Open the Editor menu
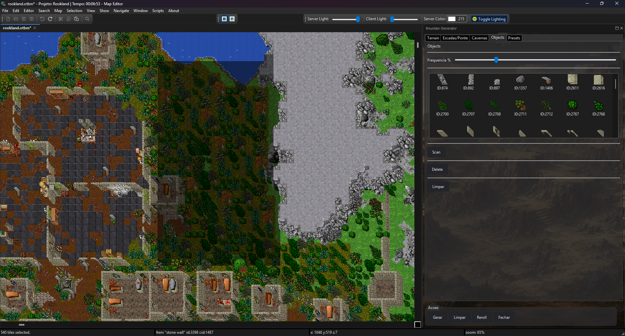The height and width of the screenshot is (336, 625). [29, 11]
